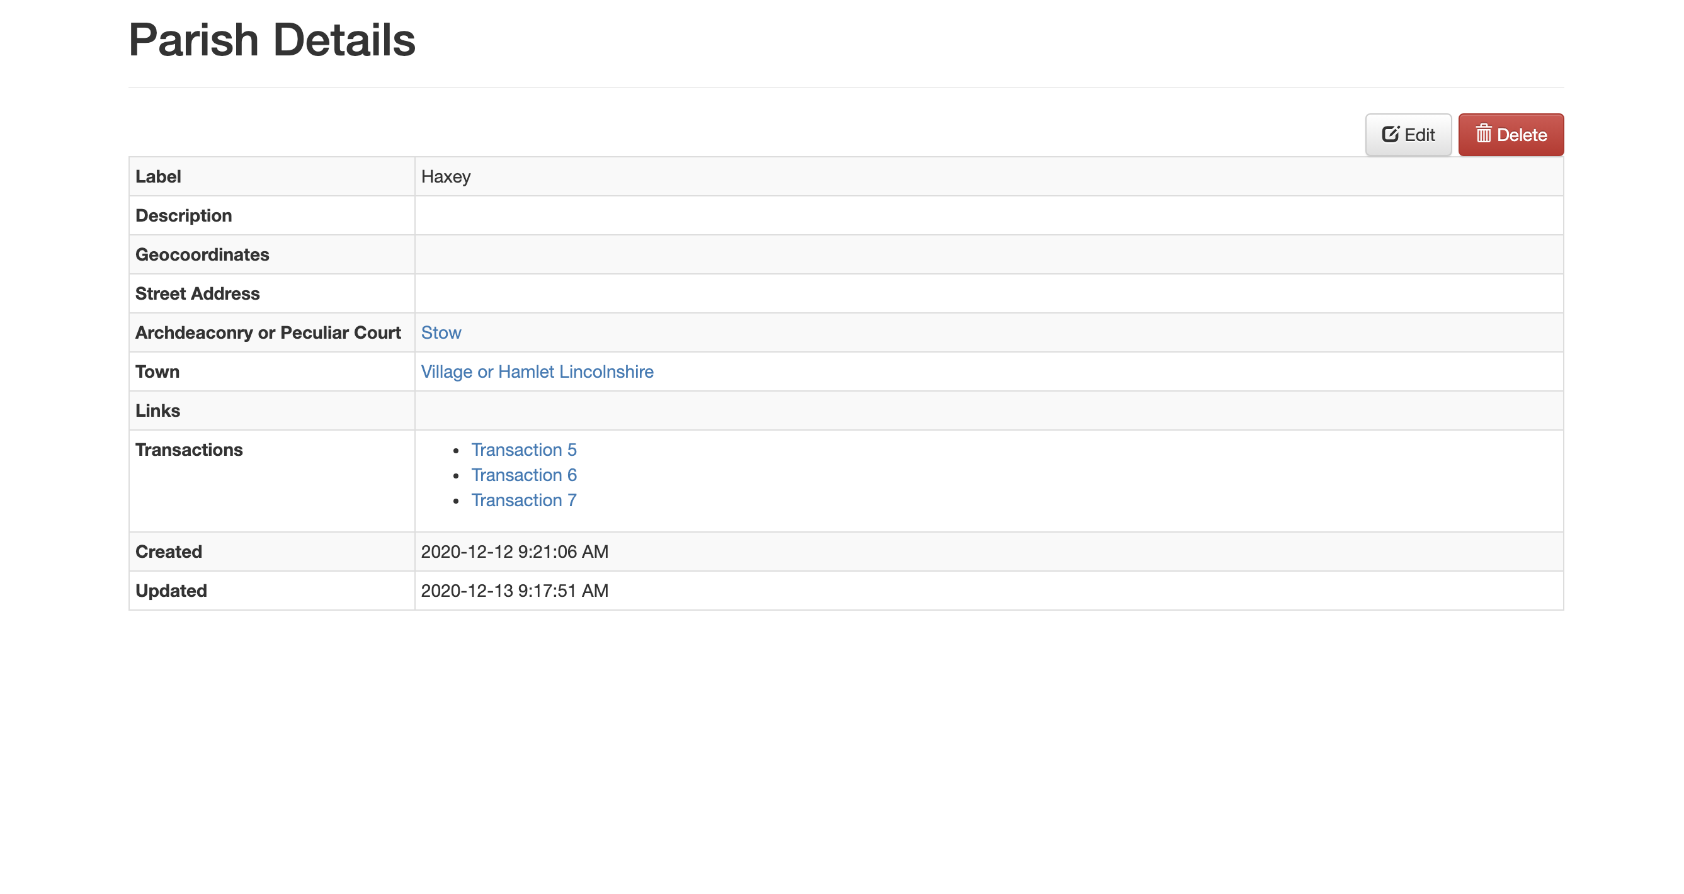Click the pencil icon on the Edit button
Image resolution: width=1684 pixels, height=894 pixels.
1392,134
